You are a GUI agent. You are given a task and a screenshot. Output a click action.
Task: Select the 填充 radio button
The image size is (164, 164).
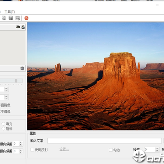coord(3,124)
